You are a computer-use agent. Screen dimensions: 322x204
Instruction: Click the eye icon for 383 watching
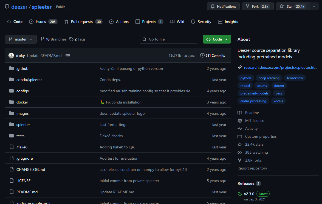(x=240, y=153)
